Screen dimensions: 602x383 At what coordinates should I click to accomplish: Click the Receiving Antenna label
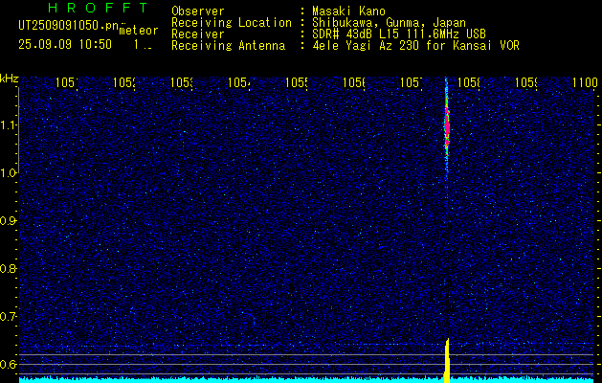pyautogui.click(x=228, y=46)
